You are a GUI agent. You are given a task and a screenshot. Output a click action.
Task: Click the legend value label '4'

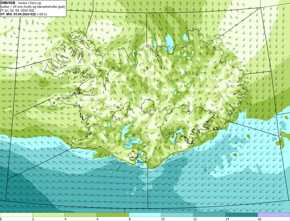tap(65, 219)
